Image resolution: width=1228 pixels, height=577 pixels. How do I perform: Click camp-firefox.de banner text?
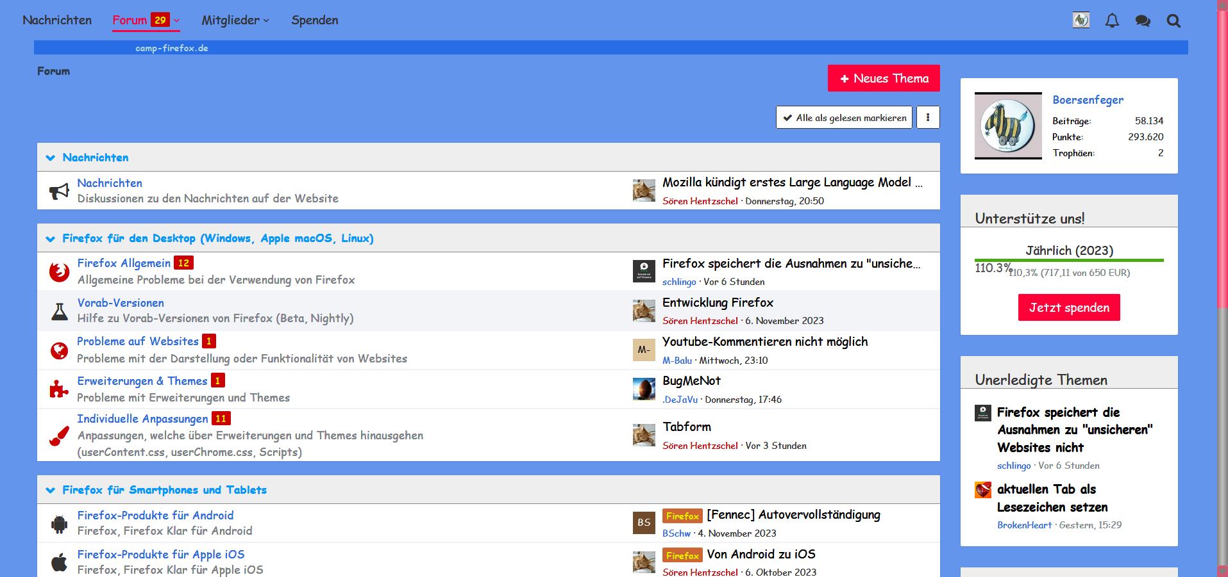tap(172, 48)
